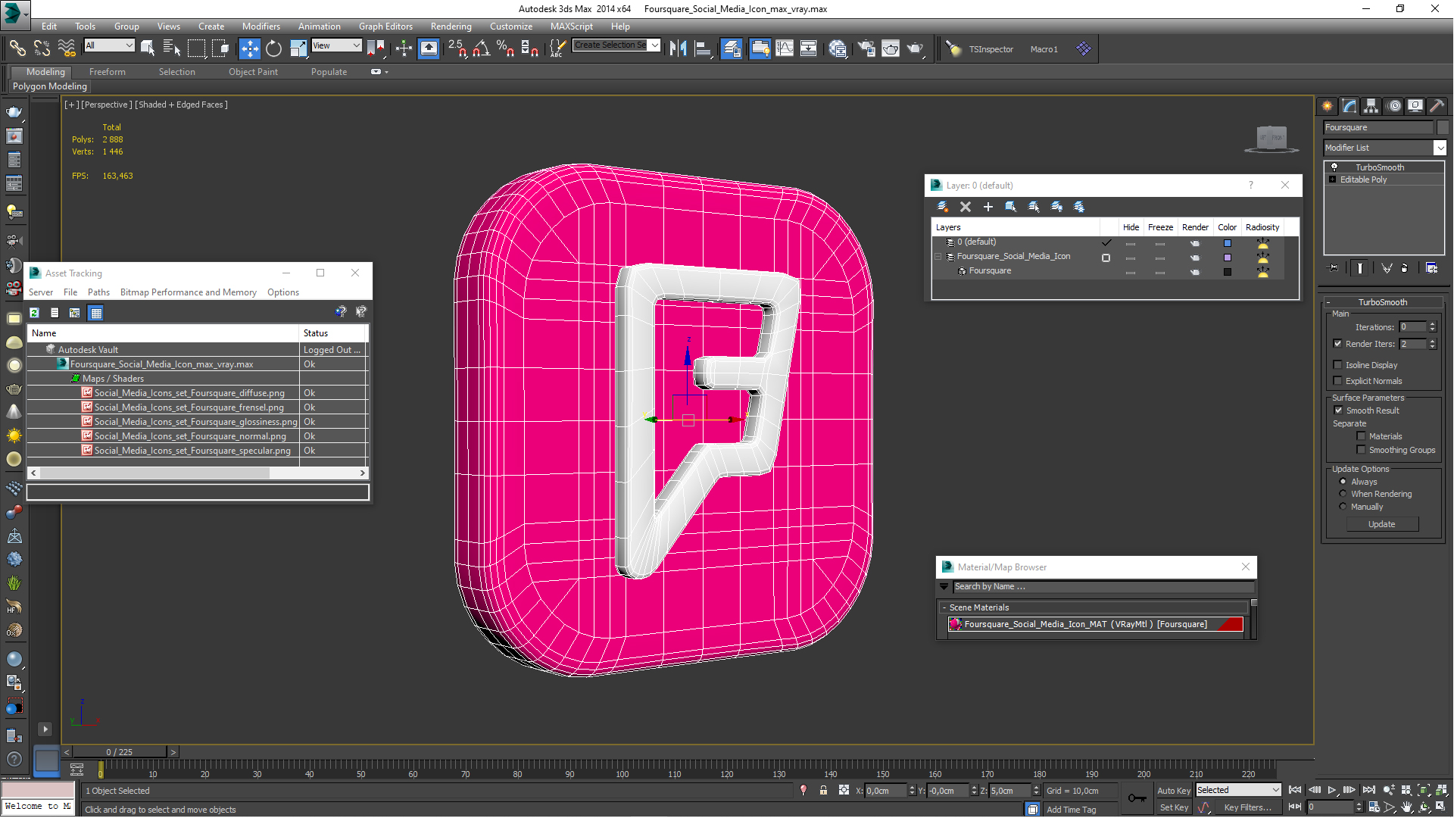Open the MAXScript menu
This screenshot has width=1454, height=818.
coord(572,27)
